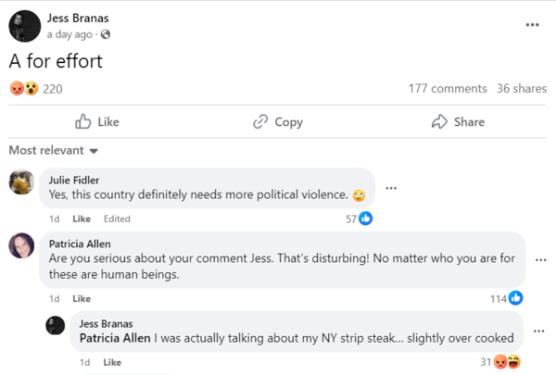Screen dimensions: 556x375
Task: Show edit history via Edited label
Action: tap(117, 219)
